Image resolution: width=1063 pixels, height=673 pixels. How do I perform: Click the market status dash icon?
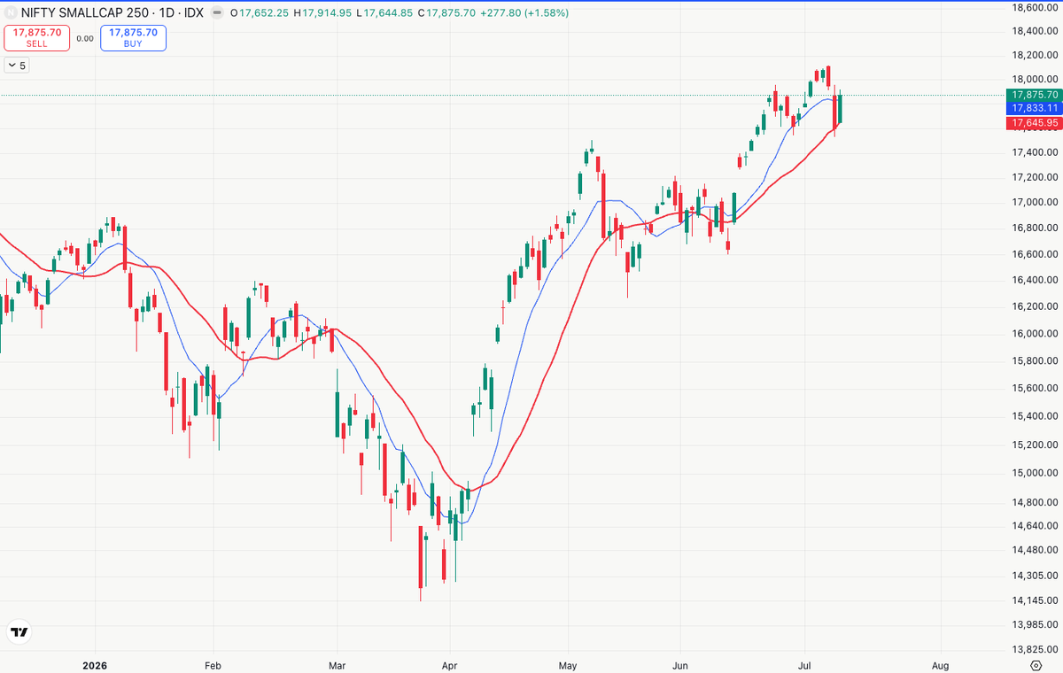(218, 13)
